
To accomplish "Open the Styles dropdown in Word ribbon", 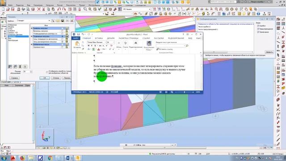I will point(126,45).
